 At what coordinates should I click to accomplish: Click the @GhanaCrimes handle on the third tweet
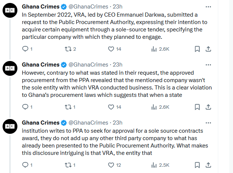coord(89,123)
